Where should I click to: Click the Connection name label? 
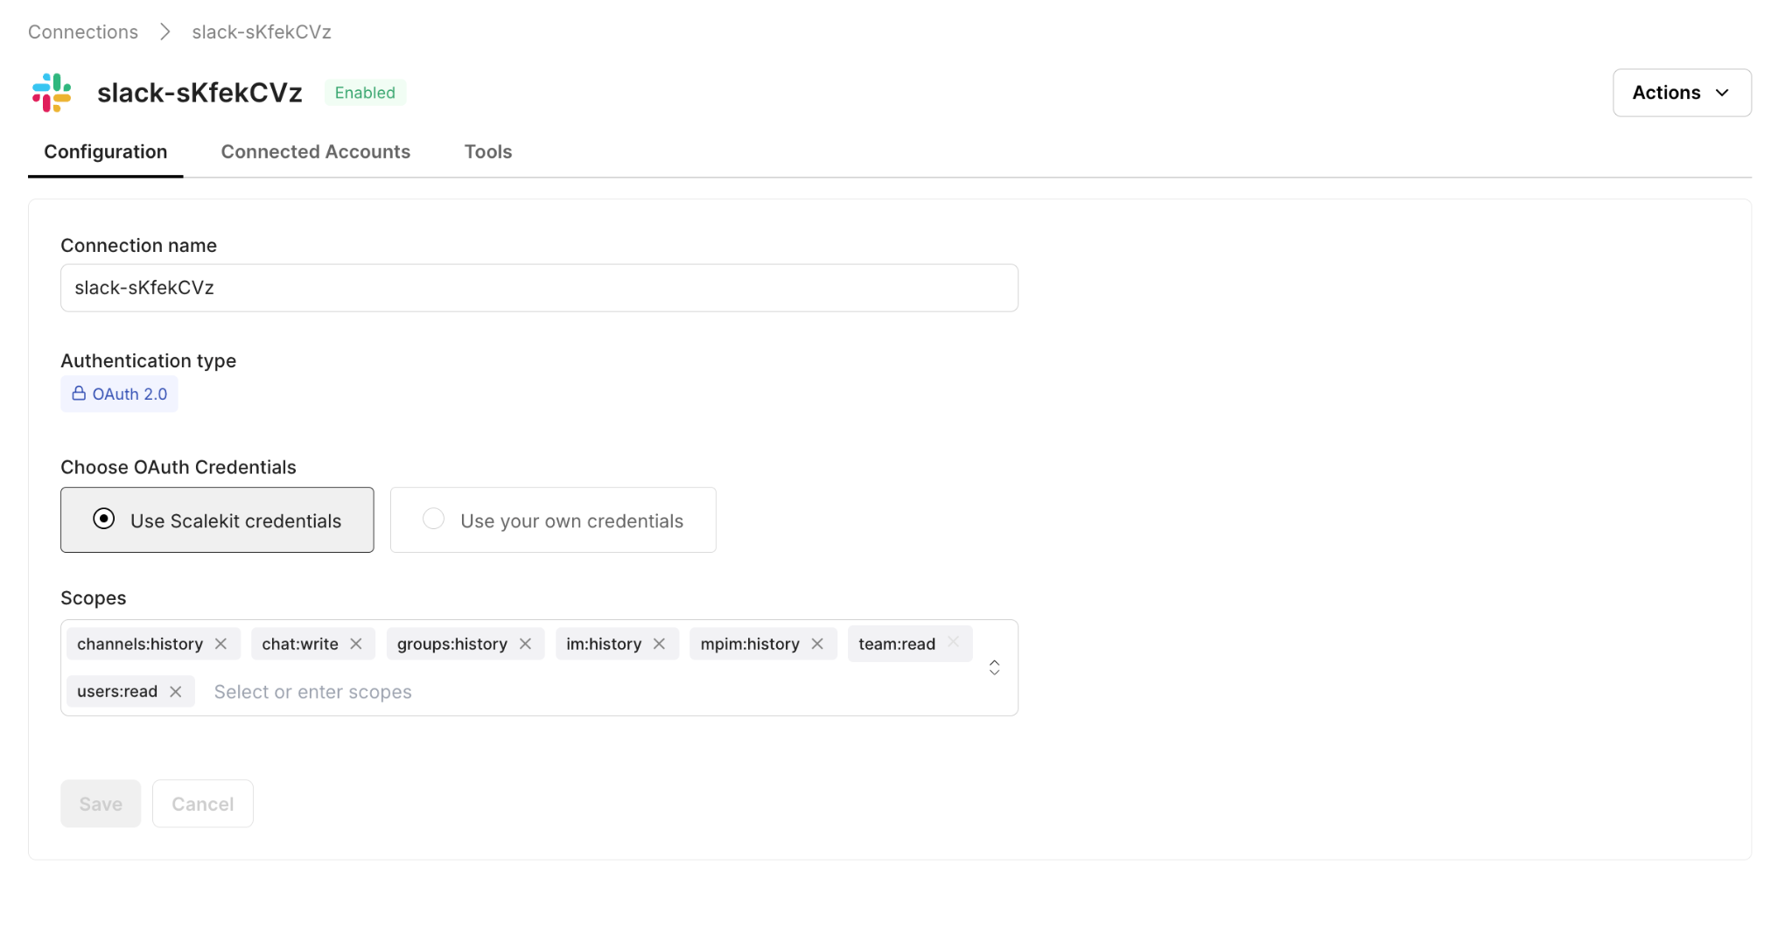139,246
